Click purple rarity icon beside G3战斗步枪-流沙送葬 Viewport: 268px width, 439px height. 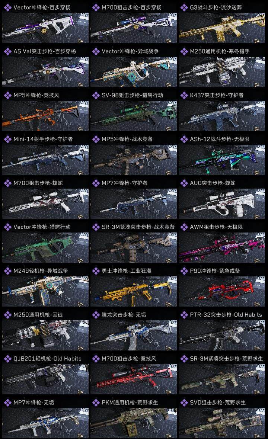tap(184, 7)
